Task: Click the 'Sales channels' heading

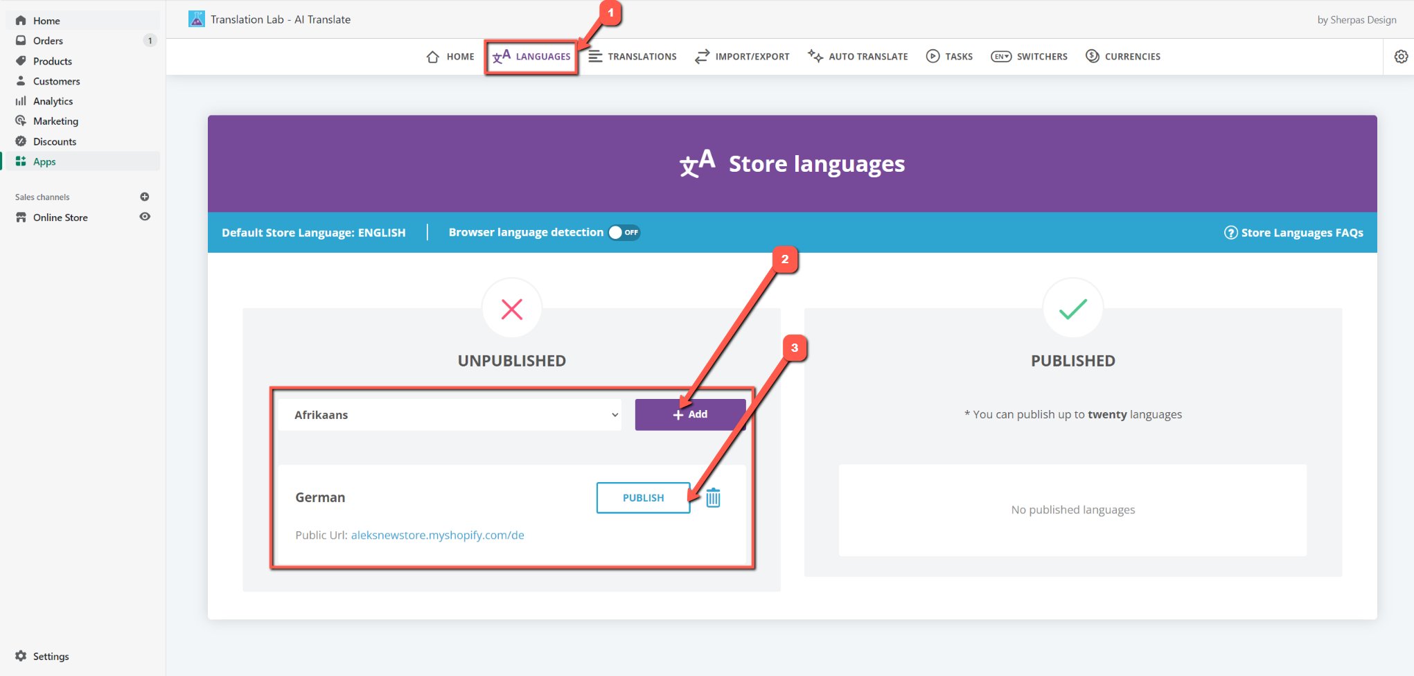Action: (42, 197)
